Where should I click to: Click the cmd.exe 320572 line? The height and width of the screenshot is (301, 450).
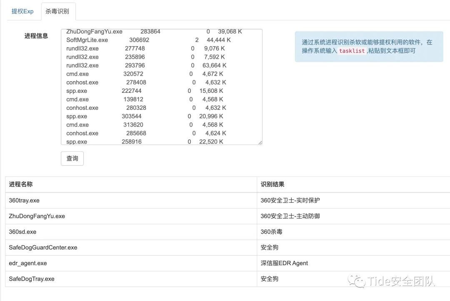point(145,74)
